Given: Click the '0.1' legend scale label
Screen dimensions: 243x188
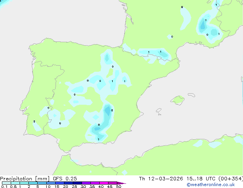Looking at the screenshot, I should (x=4, y=186).
